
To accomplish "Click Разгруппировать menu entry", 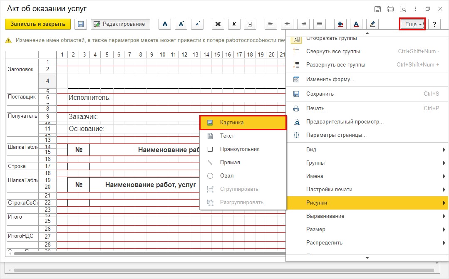I will (243, 202).
